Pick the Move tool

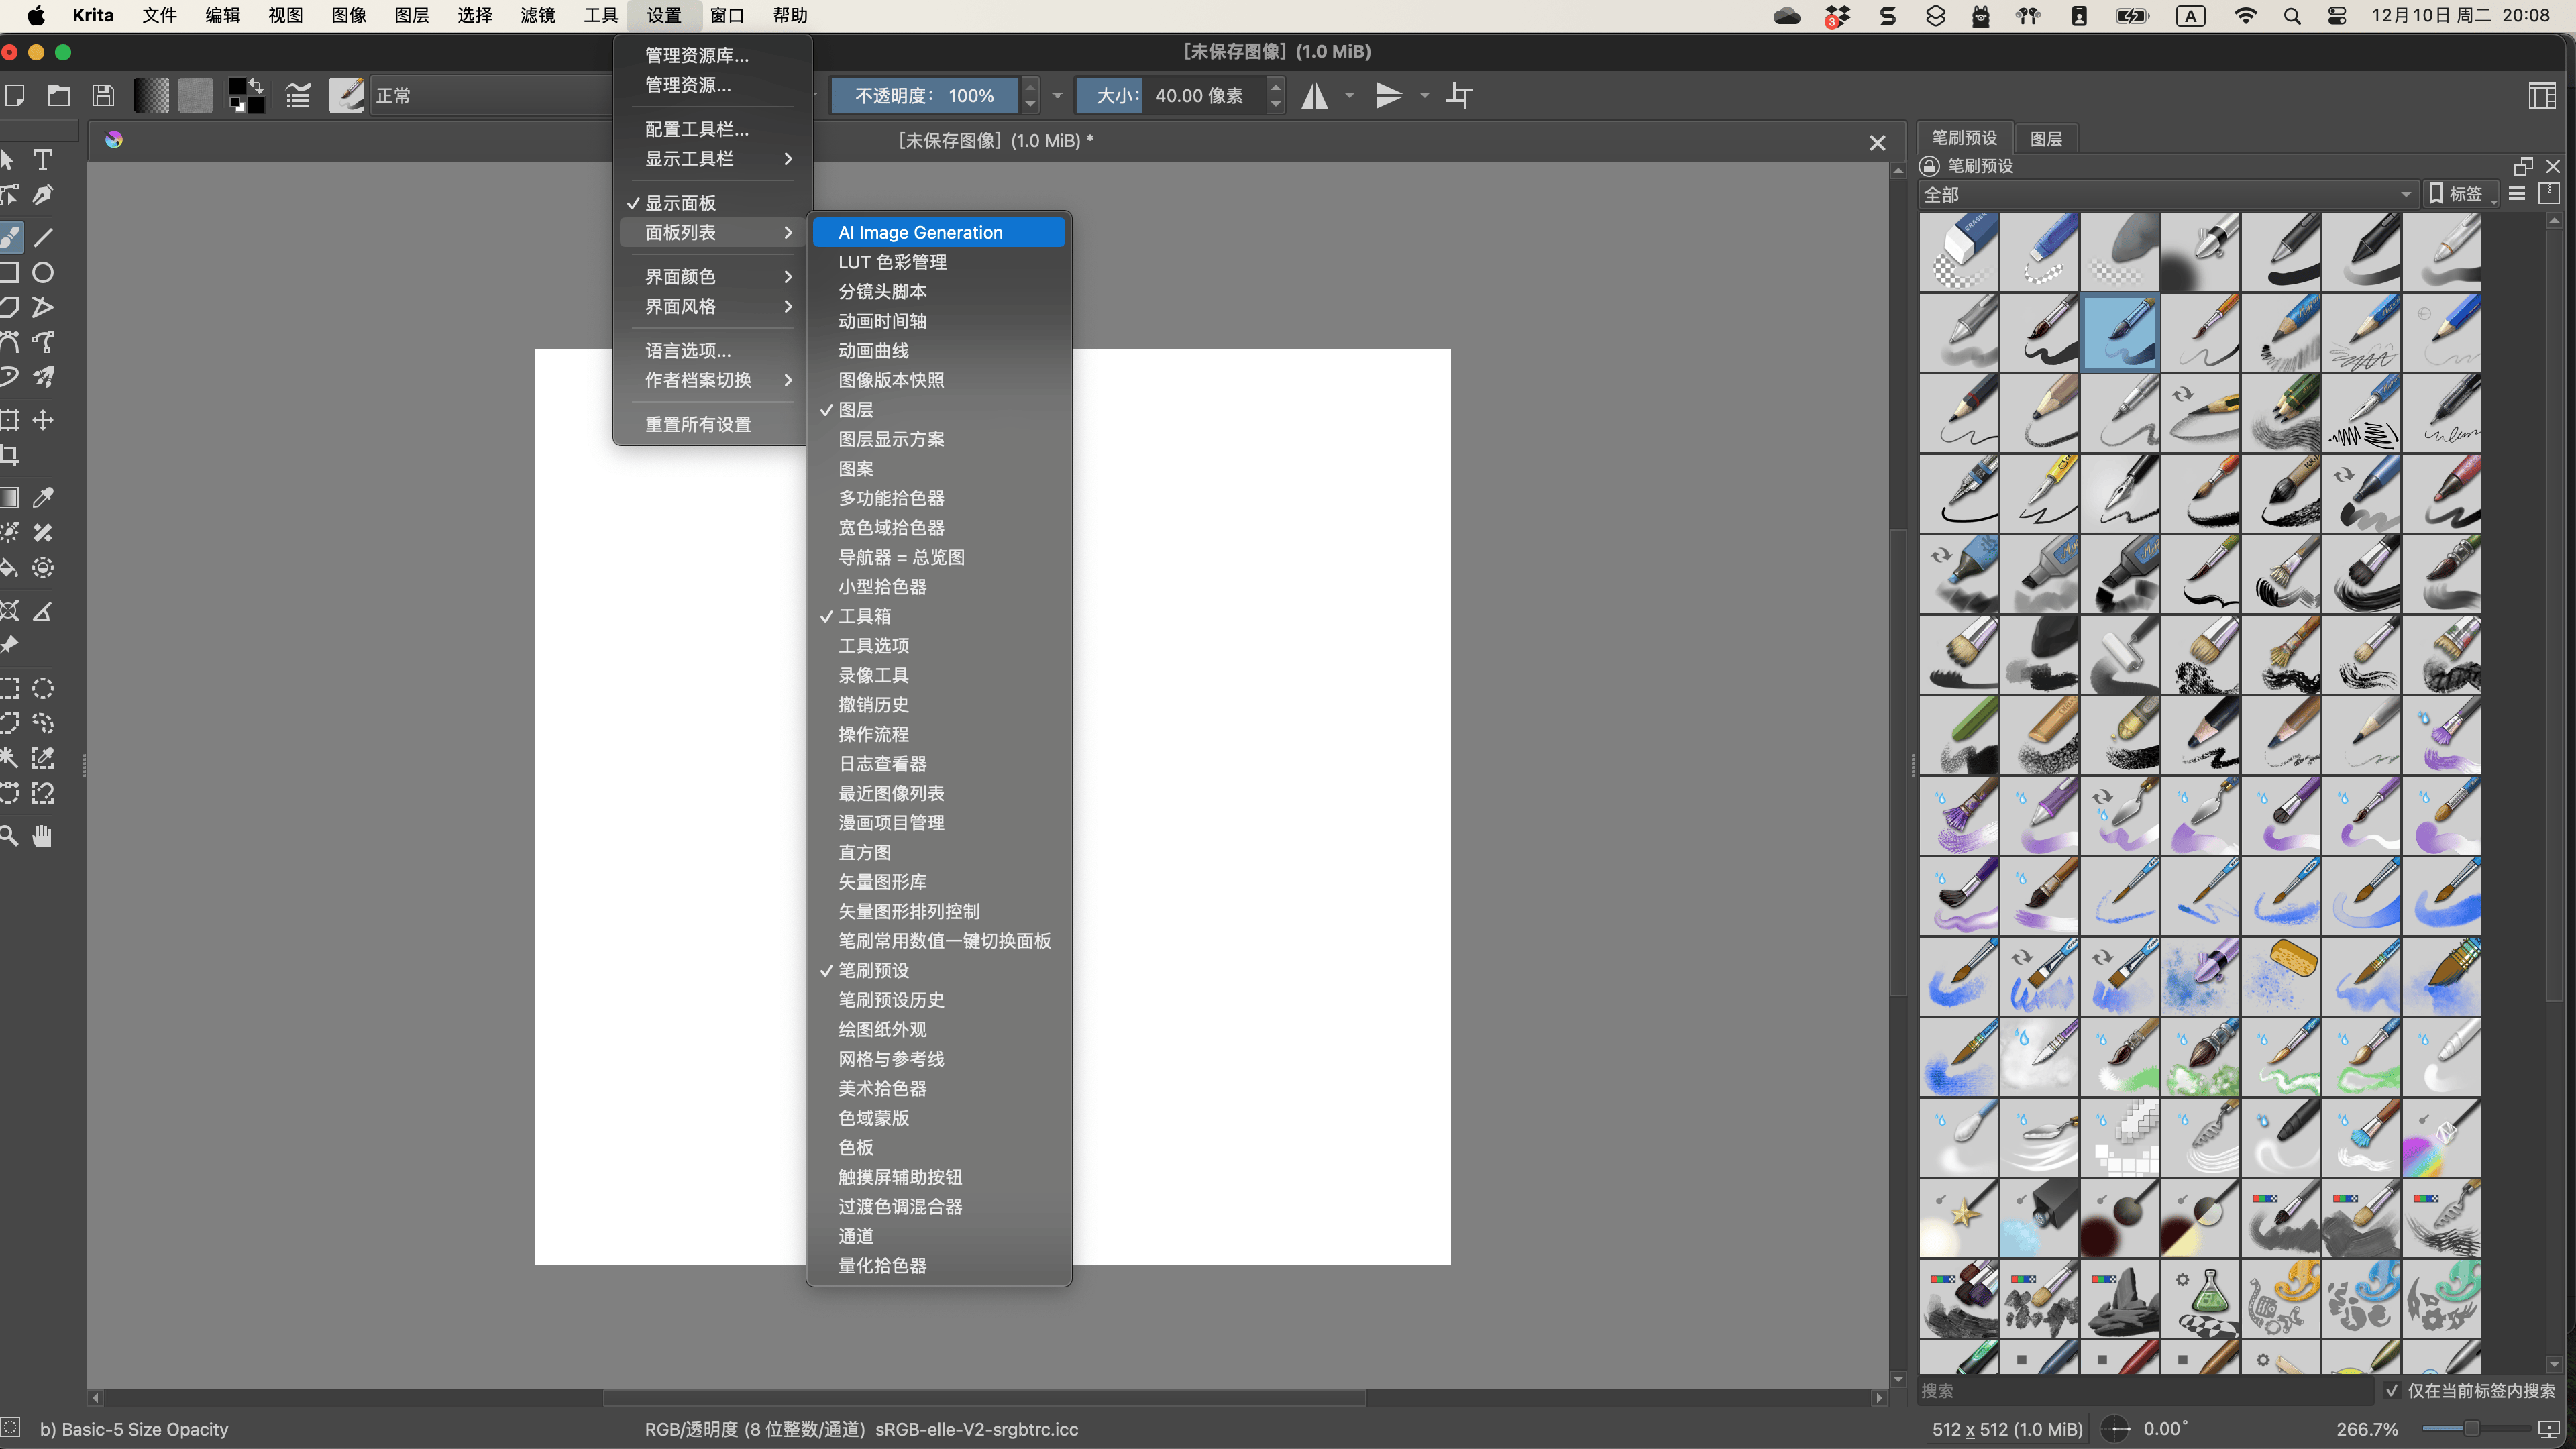(x=43, y=420)
